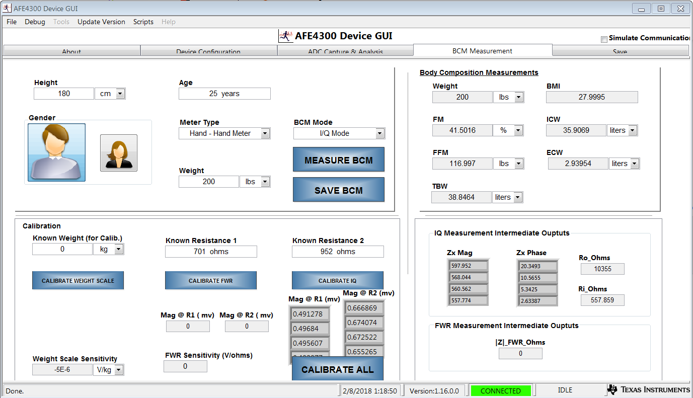Click the Ro_Ohms value 10355
Screen dimensions: 693x398
coord(602,269)
